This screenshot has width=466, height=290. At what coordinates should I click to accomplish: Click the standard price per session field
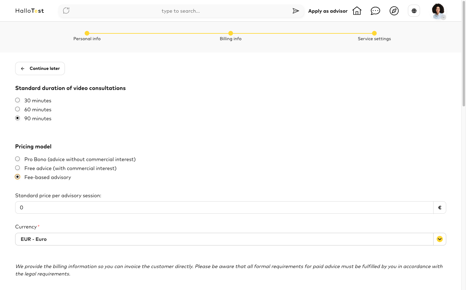[224, 207]
